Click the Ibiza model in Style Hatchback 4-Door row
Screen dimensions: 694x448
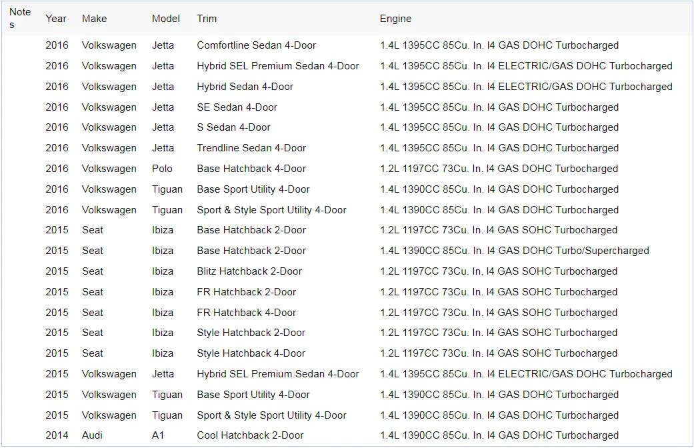163,353
